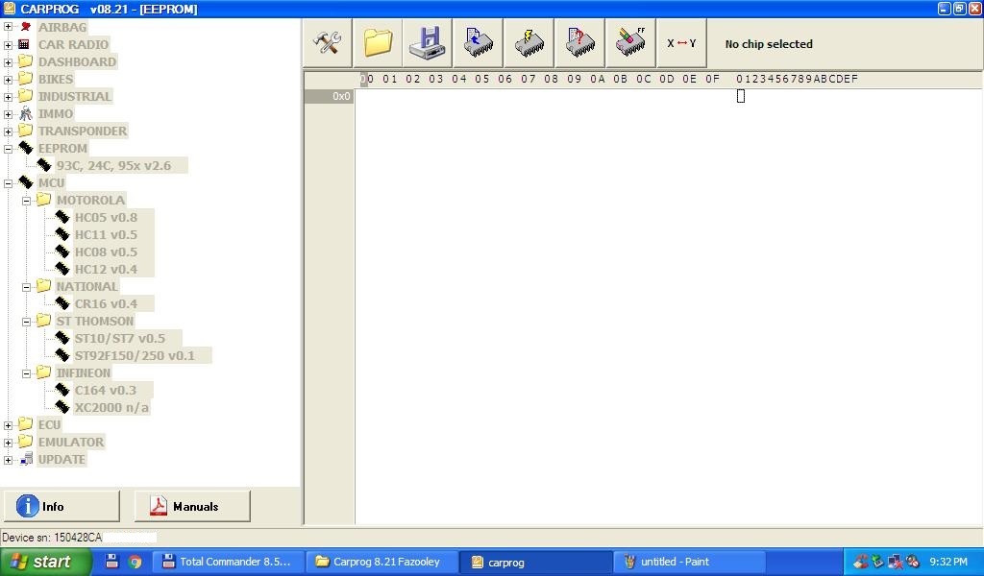This screenshot has width=984, height=576.
Task: Click the ECU folder icon
Action: (x=25, y=424)
